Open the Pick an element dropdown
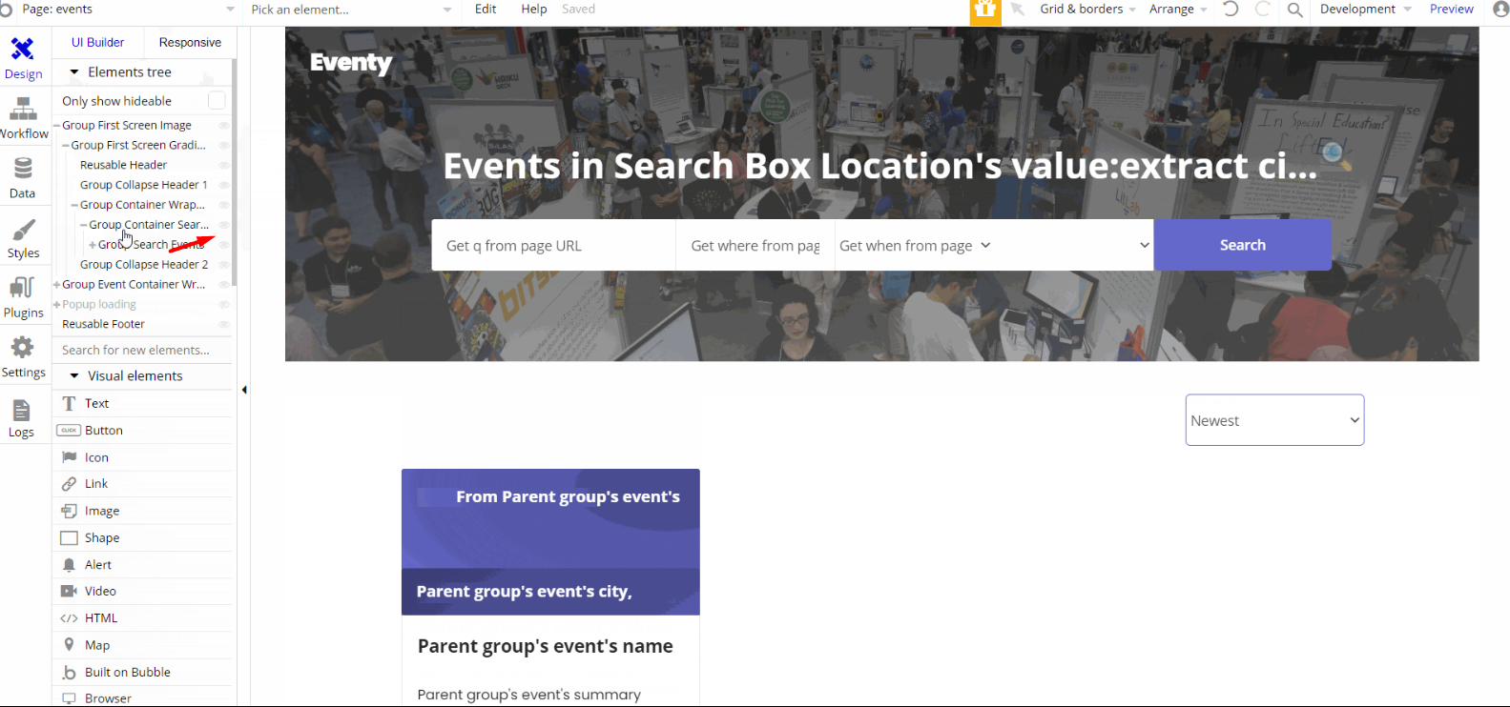Screen dimensions: 1510x707 click(351, 10)
